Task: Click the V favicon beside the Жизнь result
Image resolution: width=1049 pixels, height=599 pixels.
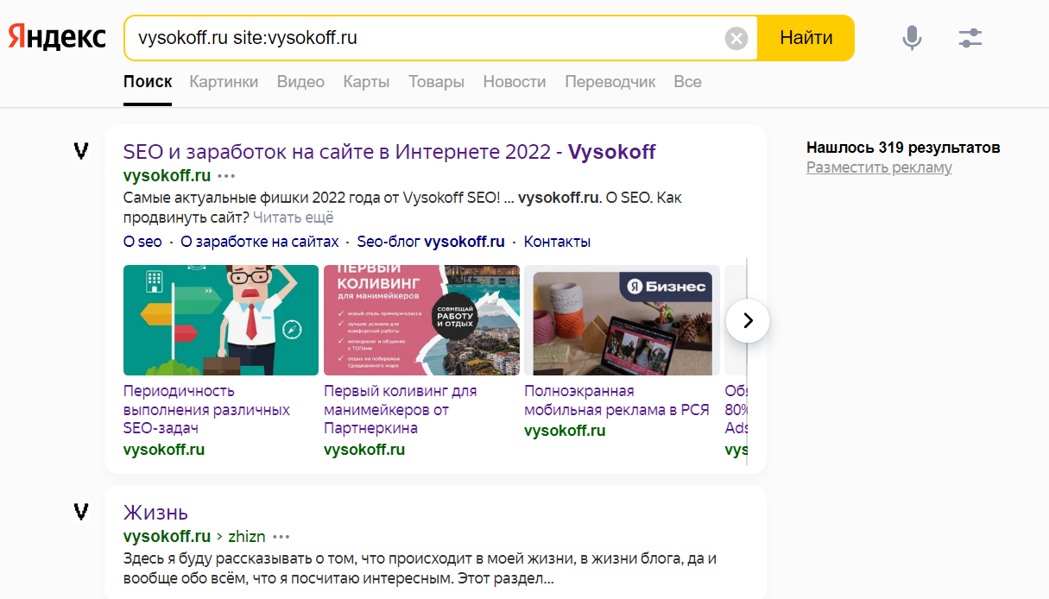Action: (x=81, y=513)
